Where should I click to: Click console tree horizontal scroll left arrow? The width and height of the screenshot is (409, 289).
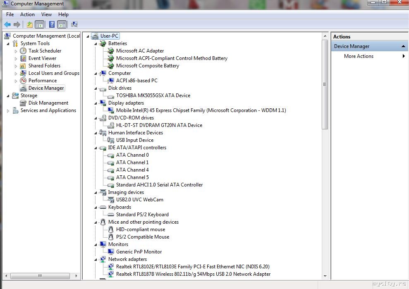tap(6, 276)
